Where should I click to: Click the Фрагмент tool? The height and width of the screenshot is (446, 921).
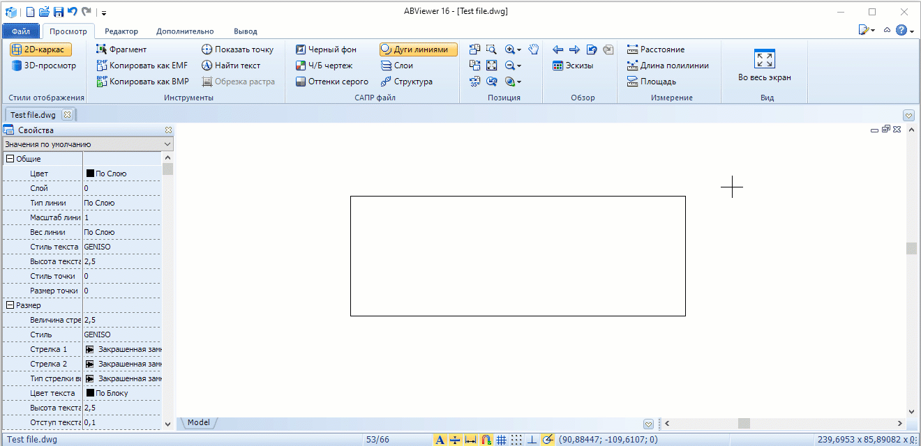pos(121,49)
